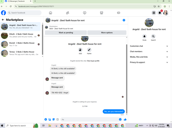Open the taskbar clock showing 5:38 PM
This screenshot has height=128, width=172.
(161, 126)
